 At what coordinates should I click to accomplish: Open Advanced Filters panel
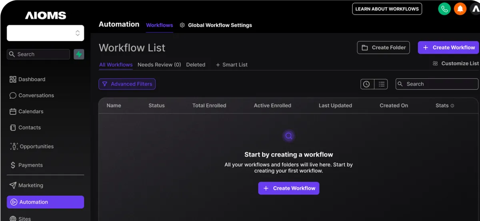click(127, 84)
